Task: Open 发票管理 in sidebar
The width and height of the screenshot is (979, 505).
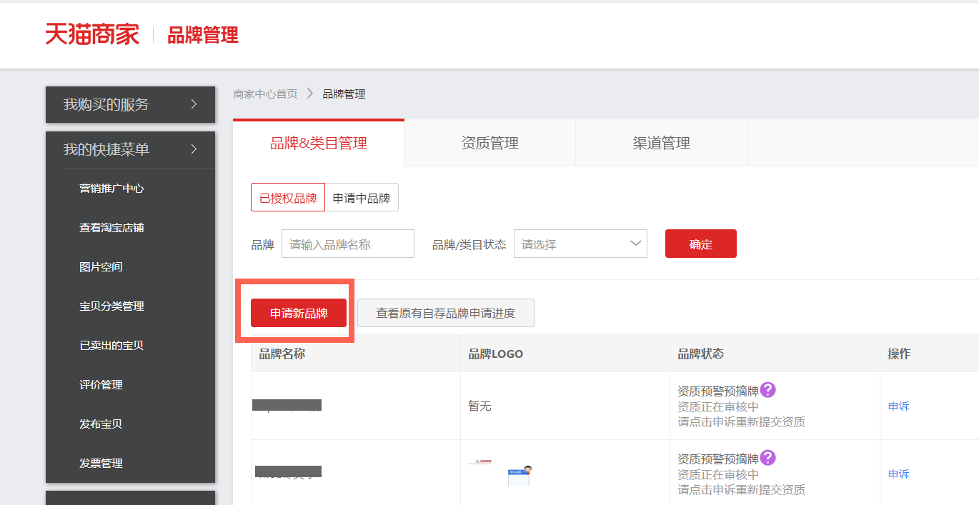Action: (101, 464)
